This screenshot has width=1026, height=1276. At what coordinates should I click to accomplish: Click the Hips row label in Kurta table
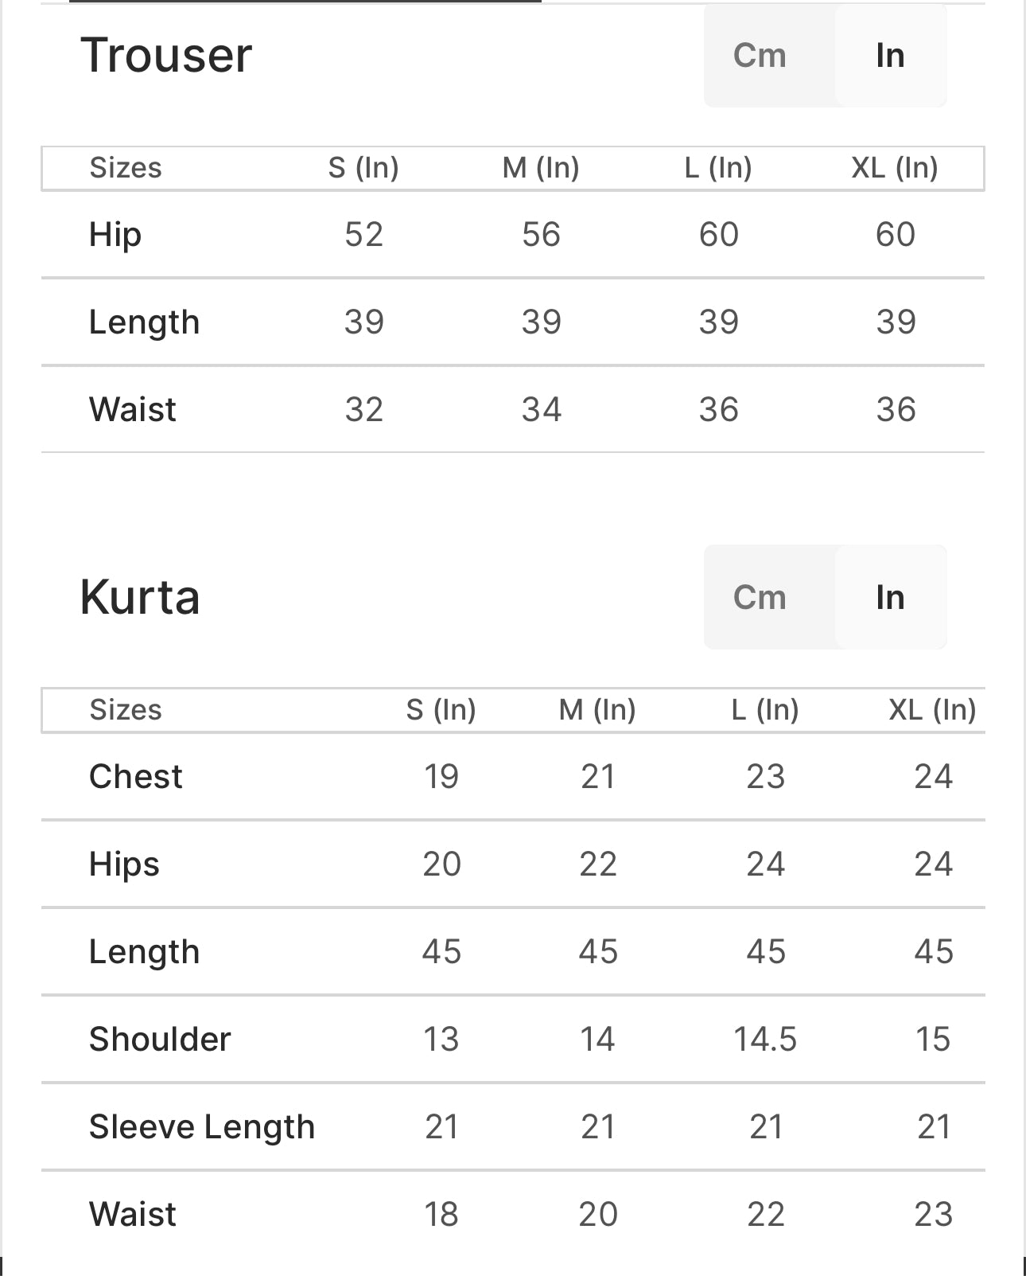(124, 864)
